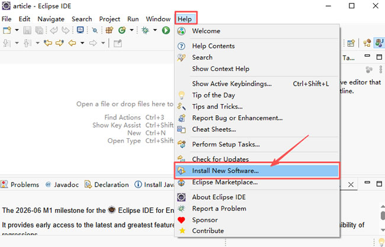
Task: Open the Window menu
Action: [x=158, y=19]
